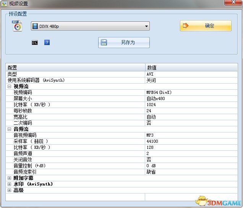Select the 二次编码 row

point(122,123)
